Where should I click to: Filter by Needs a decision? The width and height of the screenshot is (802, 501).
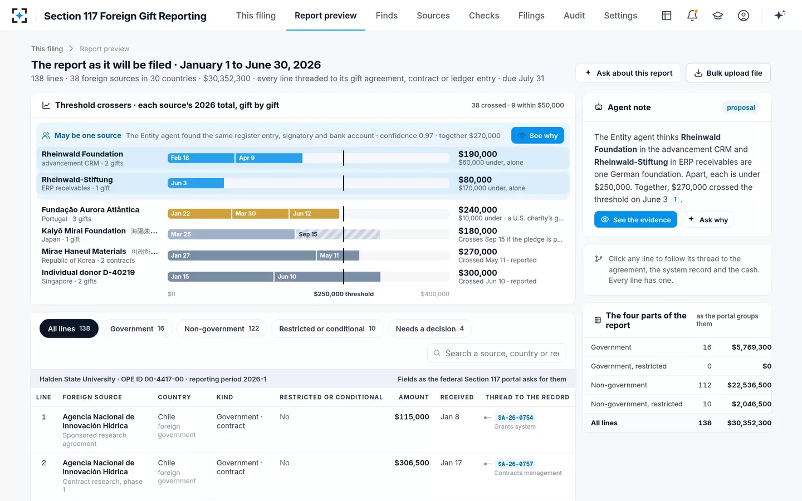click(x=430, y=329)
